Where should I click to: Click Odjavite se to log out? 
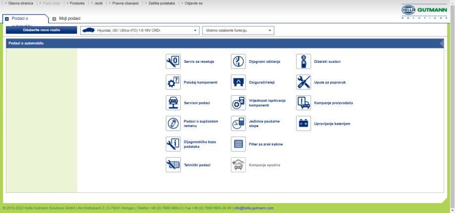(194, 3)
